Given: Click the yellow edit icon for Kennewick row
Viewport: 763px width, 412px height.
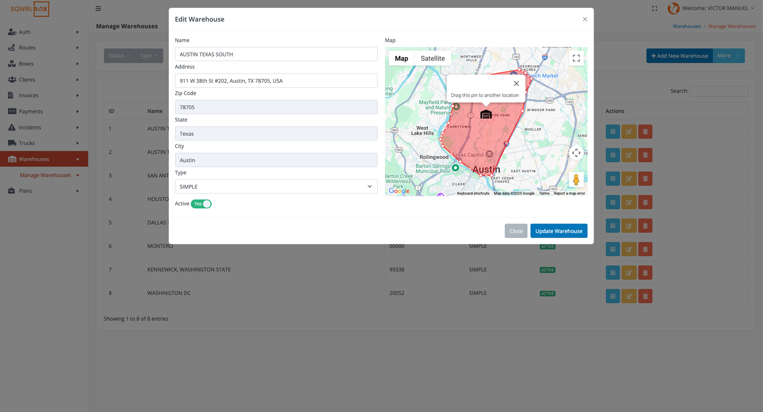Looking at the screenshot, I should [629, 273].
